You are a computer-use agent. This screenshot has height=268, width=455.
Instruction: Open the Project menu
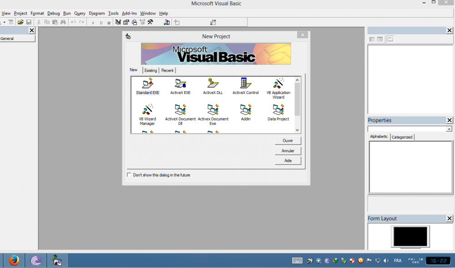(20, 13)
